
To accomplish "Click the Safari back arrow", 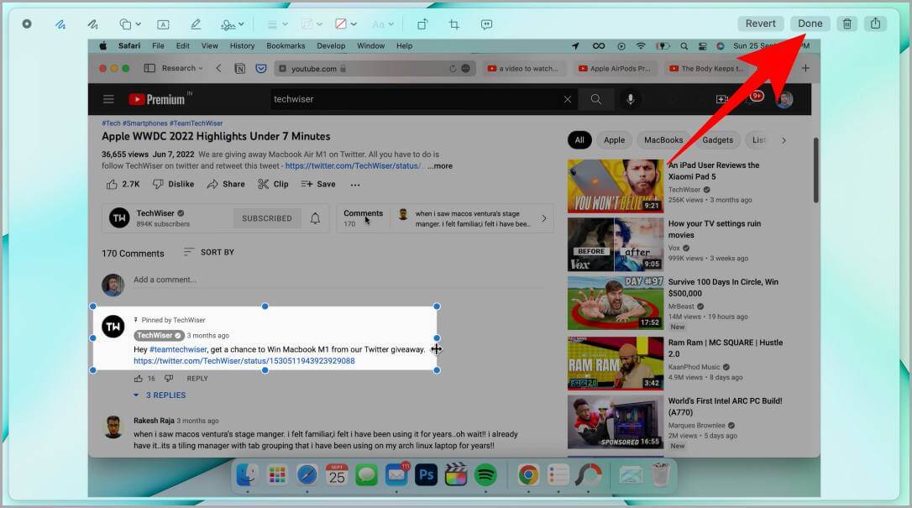I will pyautogui.click(x=218, y=68).
